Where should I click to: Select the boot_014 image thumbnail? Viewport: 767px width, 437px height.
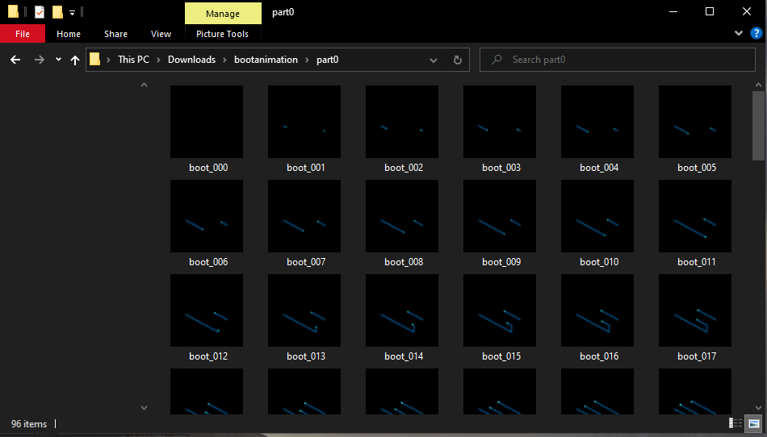coord(402,310)
